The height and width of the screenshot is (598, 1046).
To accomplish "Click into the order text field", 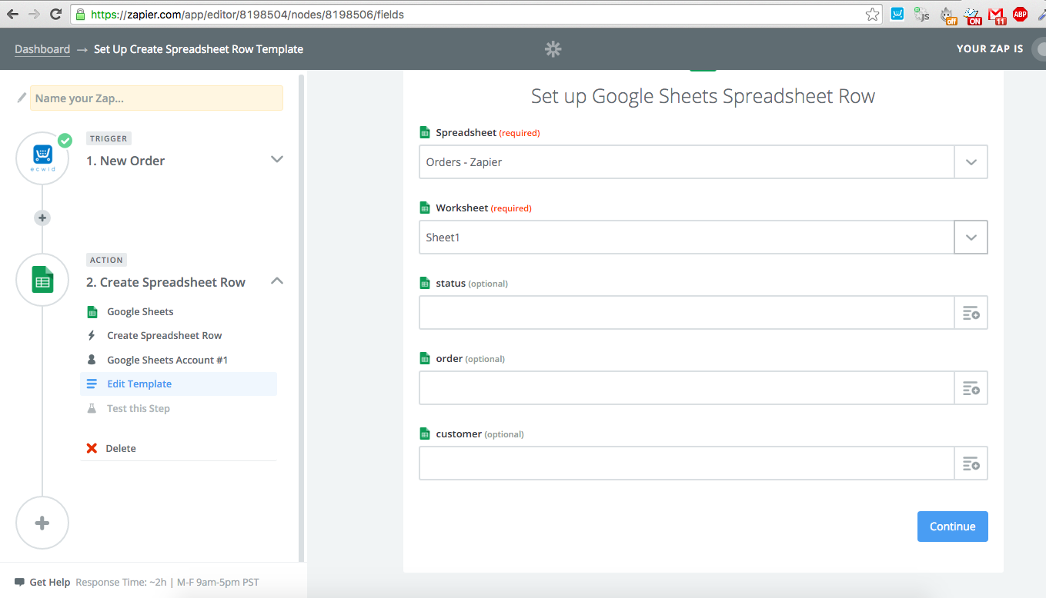I will point(687,388).
